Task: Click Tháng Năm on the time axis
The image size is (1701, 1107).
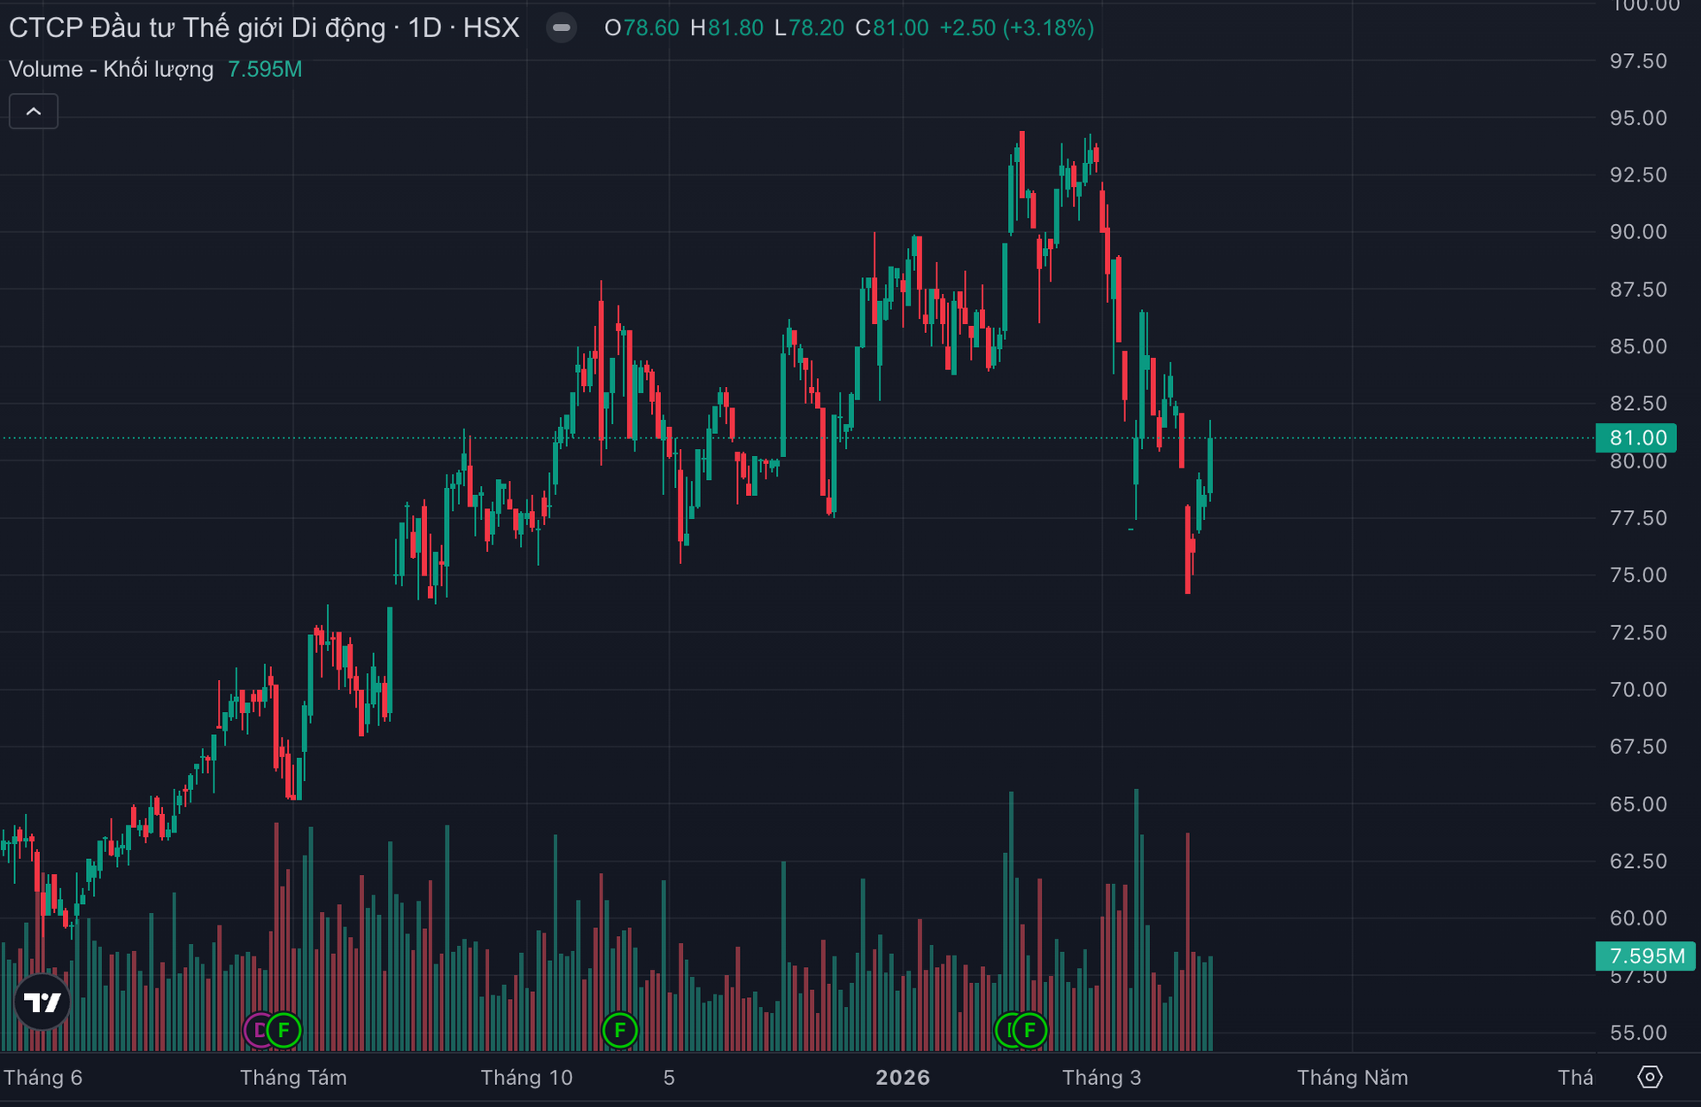Action: 1352,1077
